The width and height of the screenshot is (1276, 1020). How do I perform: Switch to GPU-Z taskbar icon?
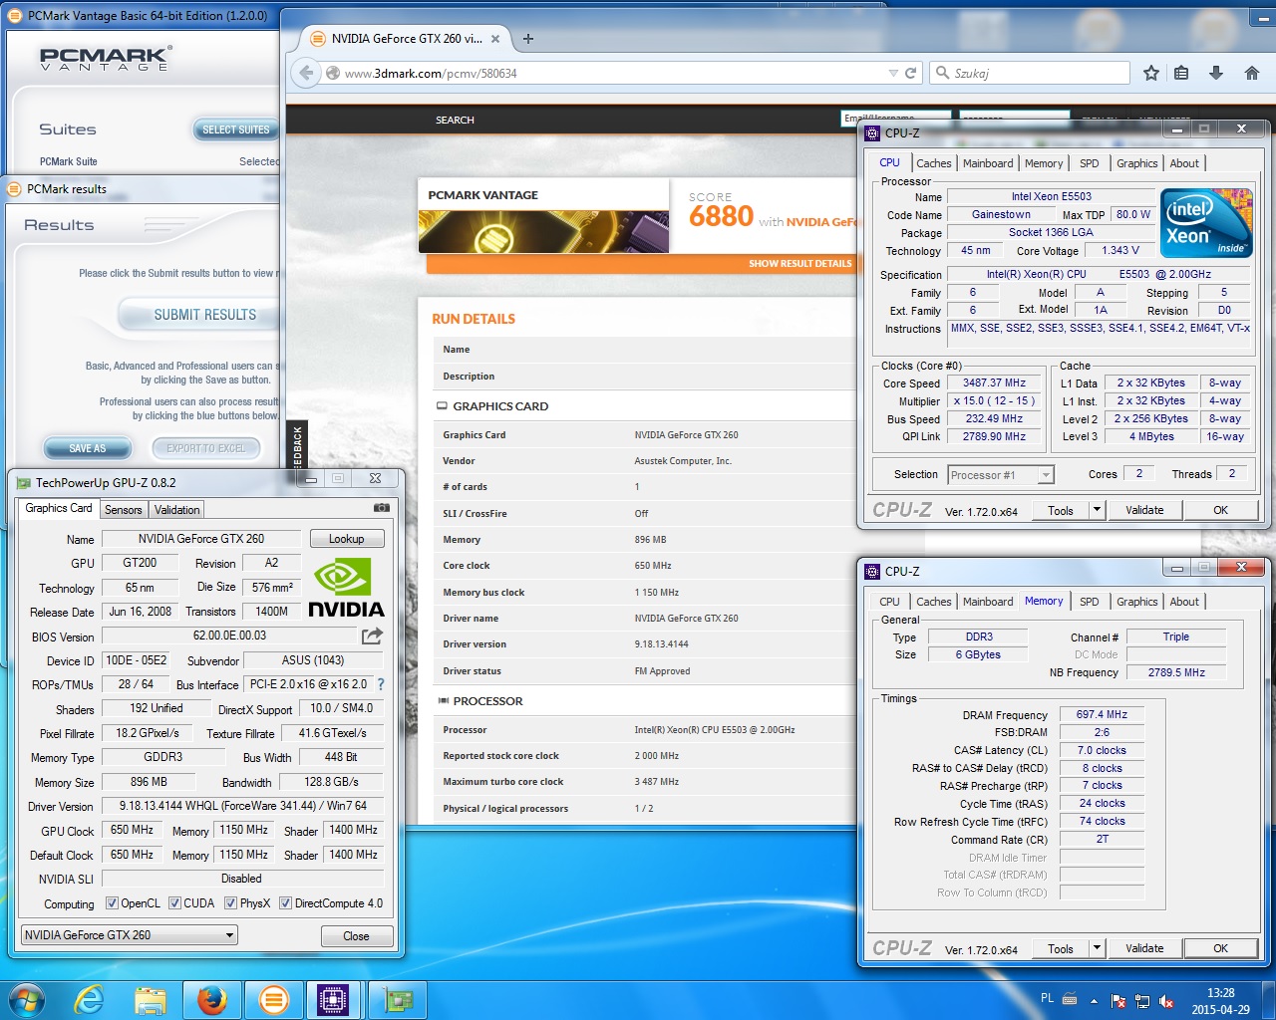pos(398,999)
